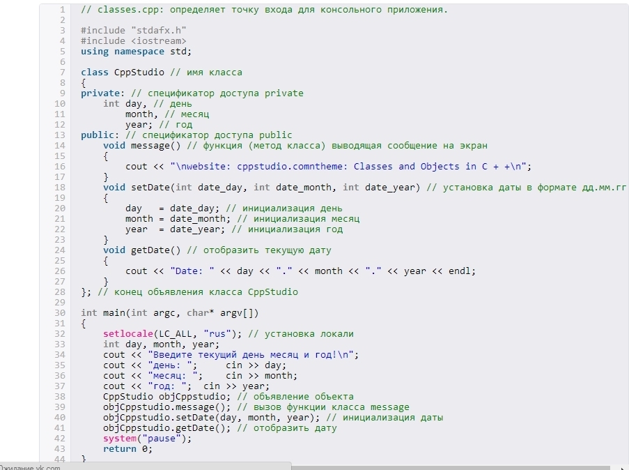This screenshot has height=470, width=629.
Task: Click "year; // год" member line
Action: (x=159, y=125)
